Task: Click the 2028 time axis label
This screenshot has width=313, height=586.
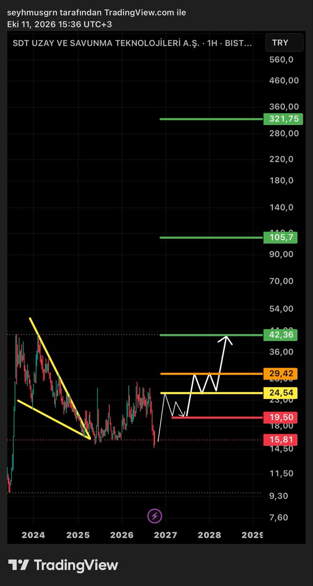Action: coord(210,535)
